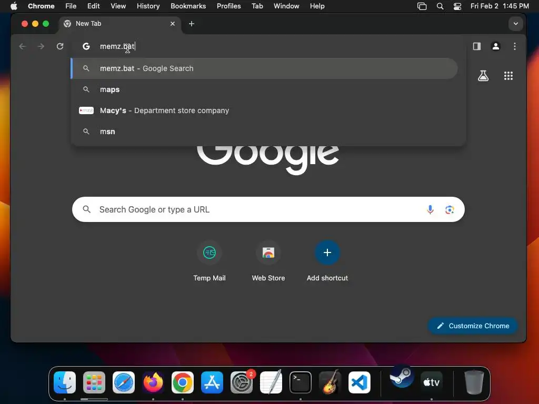Open the File menu
The image size is (539, 404).
[71, 6]
